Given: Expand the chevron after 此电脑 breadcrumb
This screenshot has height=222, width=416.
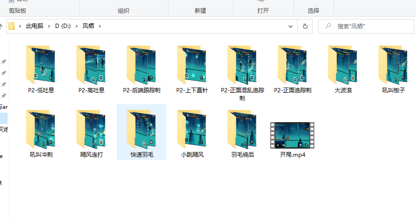Looking at the screenshot, I should click(x=49, y=26).
